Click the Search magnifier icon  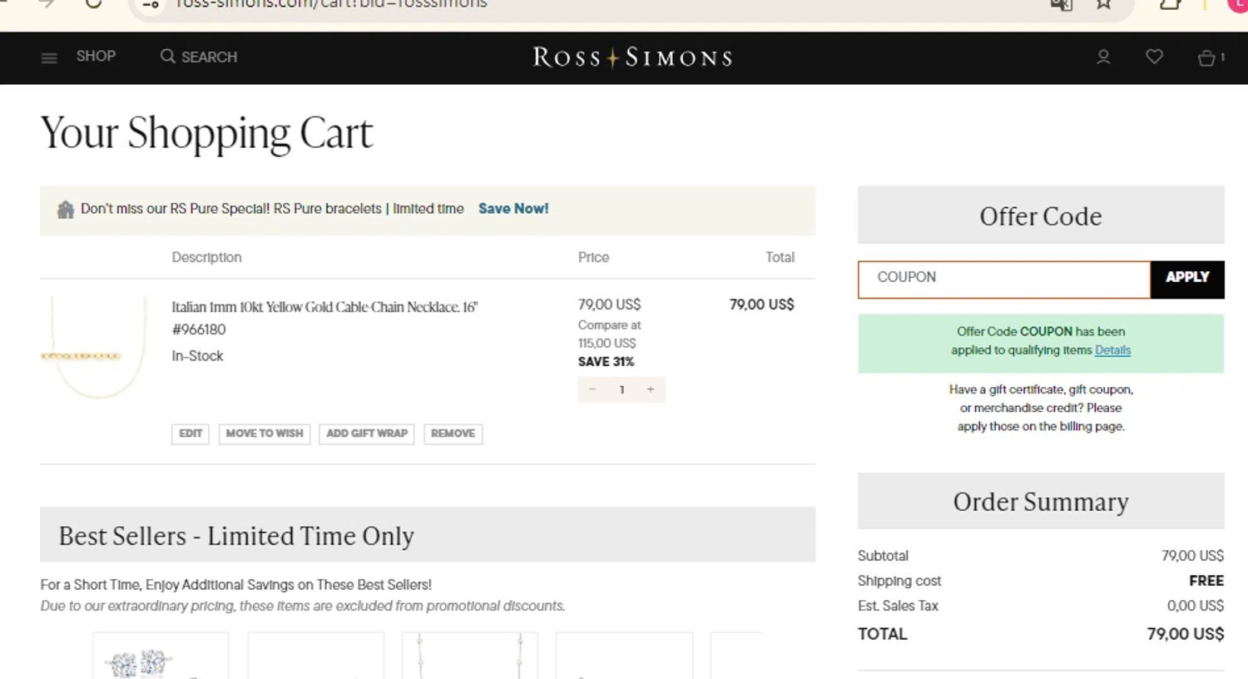pos(167,57)
